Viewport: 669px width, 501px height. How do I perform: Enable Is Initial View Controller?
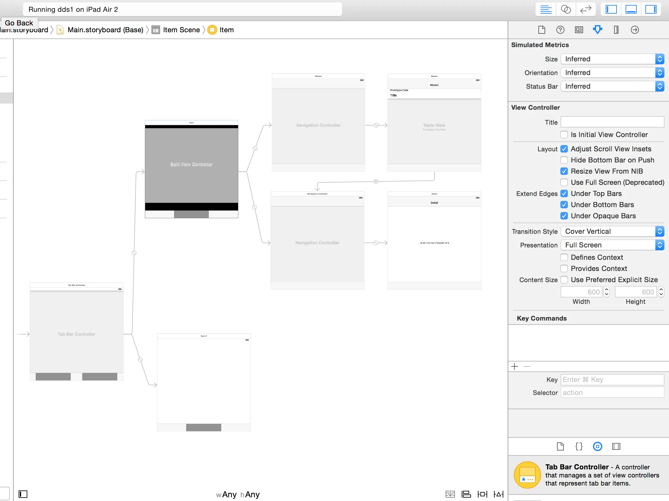564,135
